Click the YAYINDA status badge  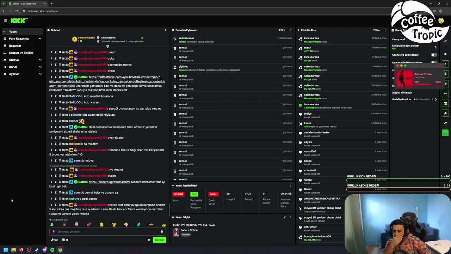pos(178,194)
